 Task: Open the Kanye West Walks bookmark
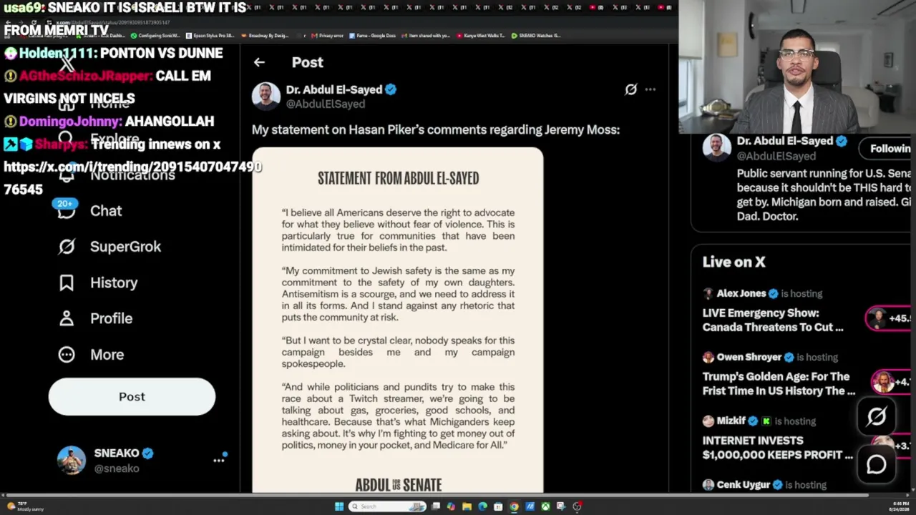coord(482,36)
